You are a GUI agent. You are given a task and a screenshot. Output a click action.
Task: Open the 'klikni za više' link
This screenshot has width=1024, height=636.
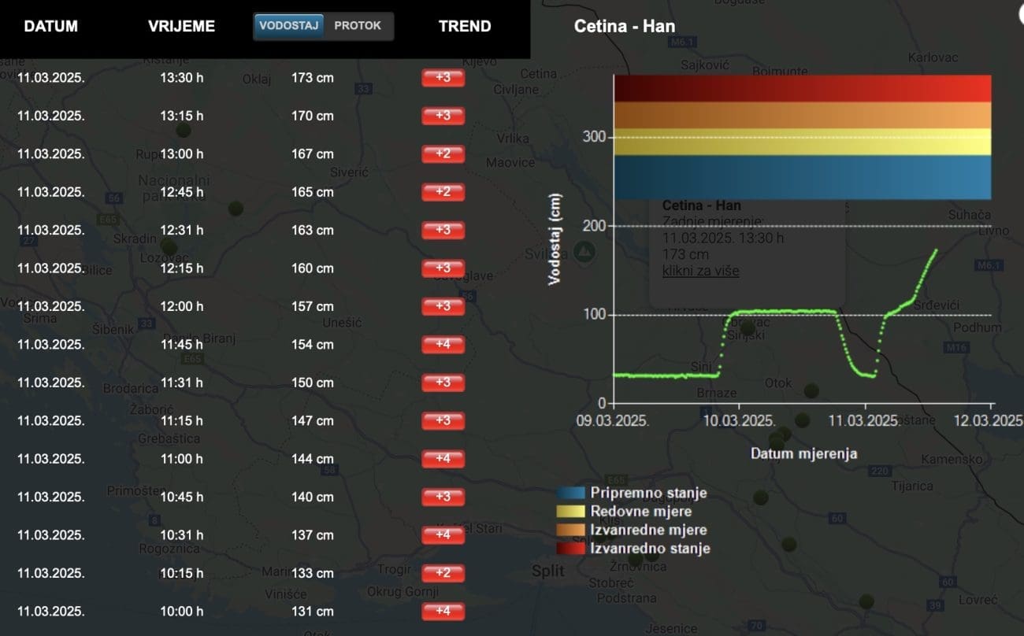(x=700, y=271)
